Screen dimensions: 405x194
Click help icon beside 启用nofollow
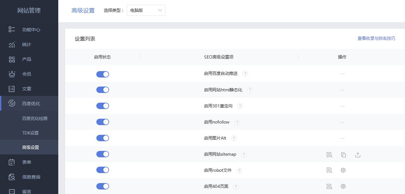click(237, 122)
